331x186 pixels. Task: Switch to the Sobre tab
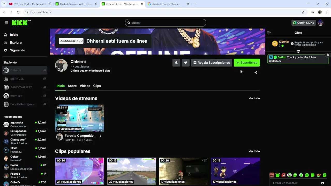(72, 86)
